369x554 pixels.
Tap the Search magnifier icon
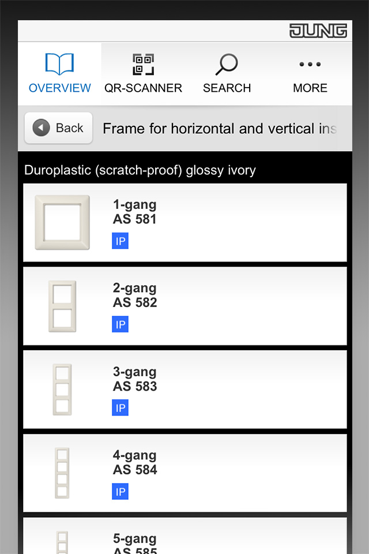227,64
